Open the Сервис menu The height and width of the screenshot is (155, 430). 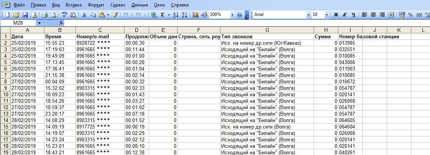(x=118, y=5)
